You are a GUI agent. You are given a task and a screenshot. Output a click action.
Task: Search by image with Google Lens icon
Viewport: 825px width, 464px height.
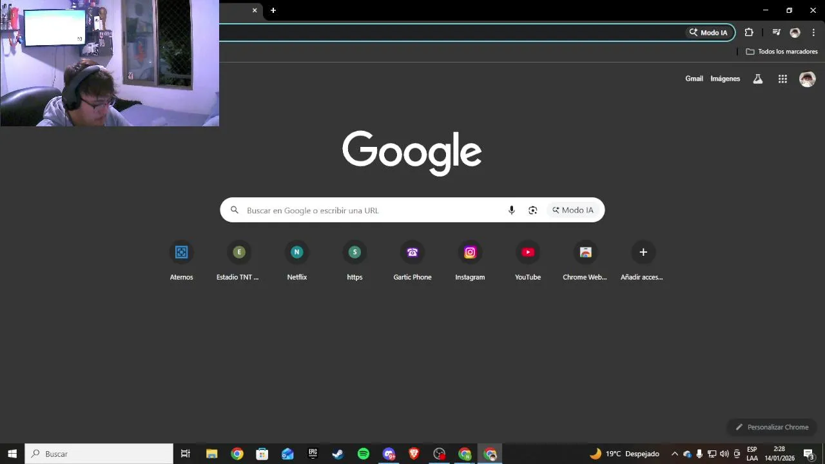tap(532, 210)
